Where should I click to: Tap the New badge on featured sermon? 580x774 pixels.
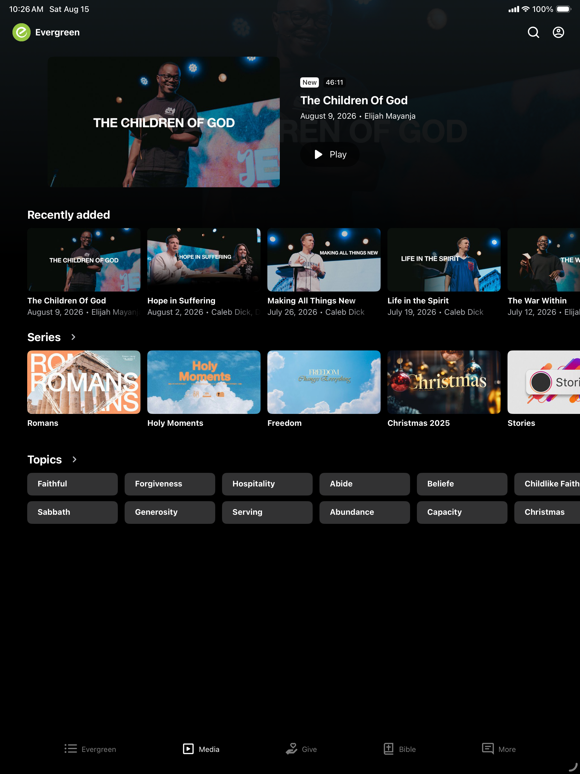[x=310, y=82]
